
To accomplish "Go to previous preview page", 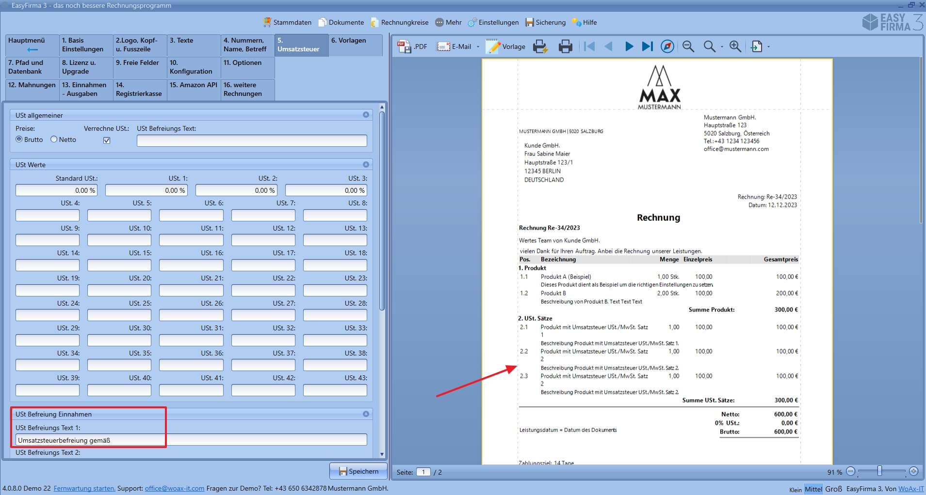I will coord(609,46).
